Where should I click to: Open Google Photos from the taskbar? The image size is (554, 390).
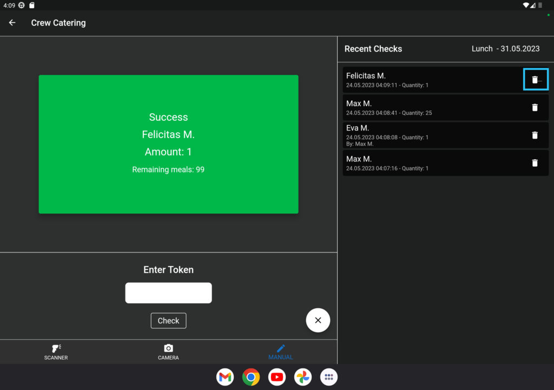coord(303,377)
